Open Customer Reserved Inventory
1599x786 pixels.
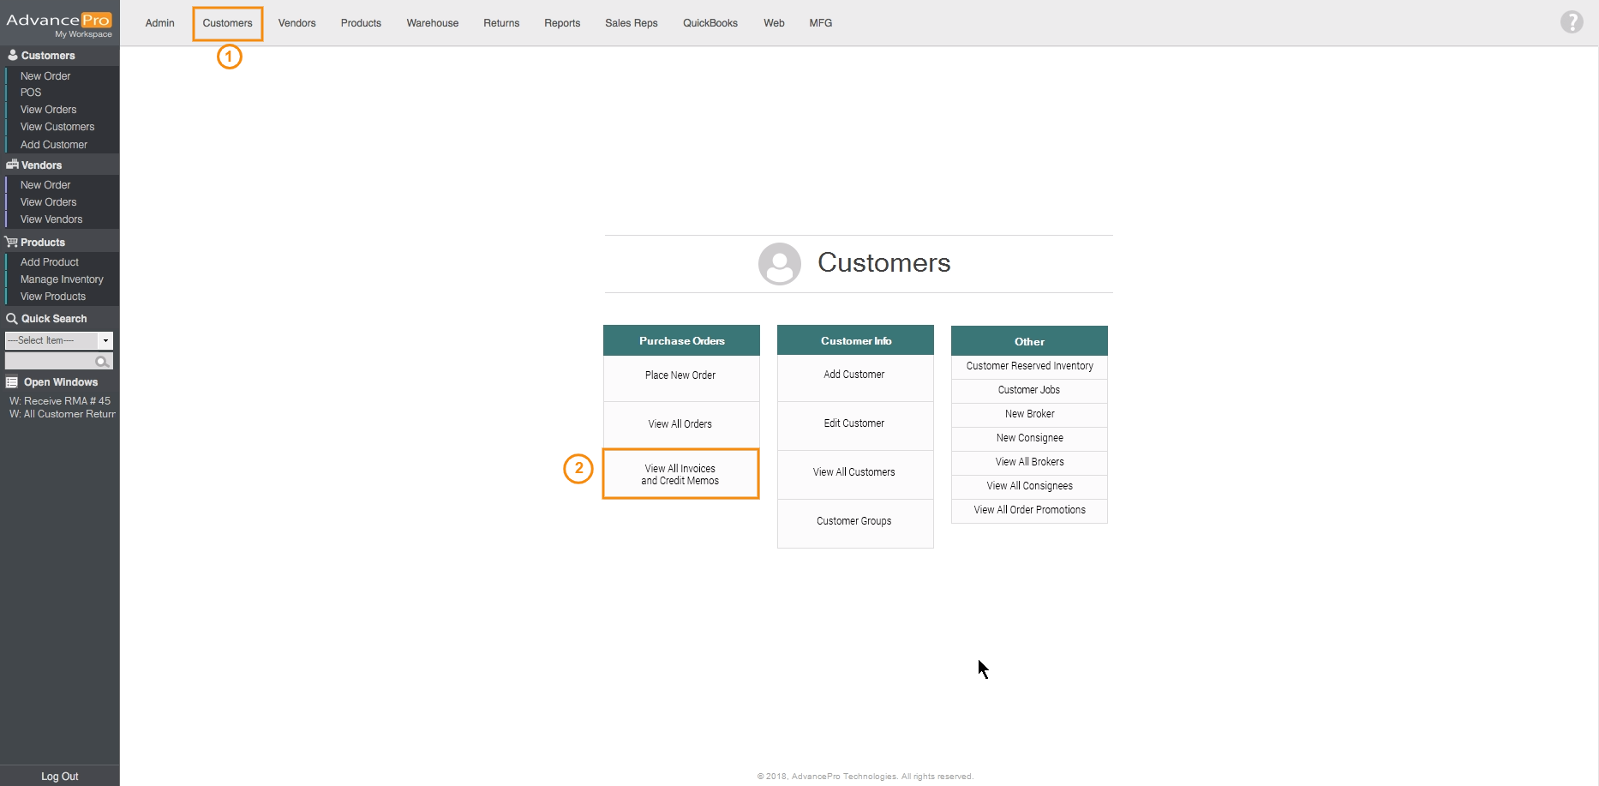[1029, 366]
